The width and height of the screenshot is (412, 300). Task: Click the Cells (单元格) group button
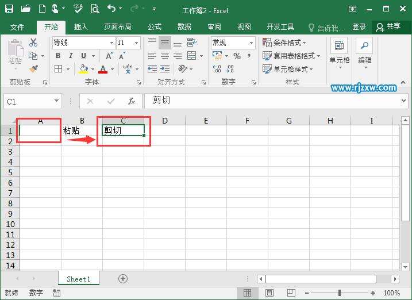339,54
